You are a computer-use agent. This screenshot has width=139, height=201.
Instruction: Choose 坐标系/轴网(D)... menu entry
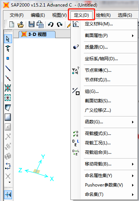[104, 59]
